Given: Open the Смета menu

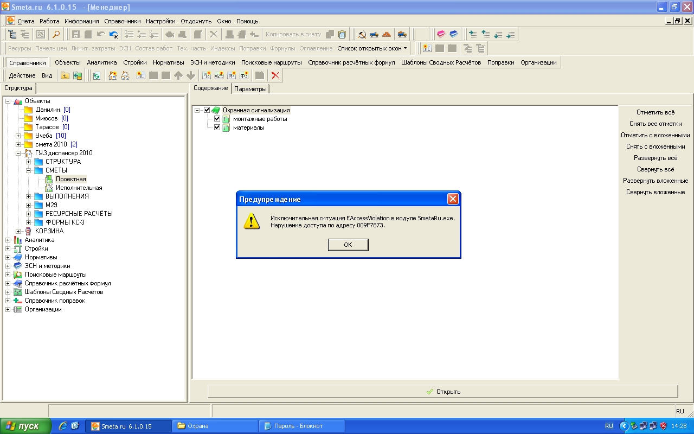Looking at the screenshot, I should pos(25,21).
